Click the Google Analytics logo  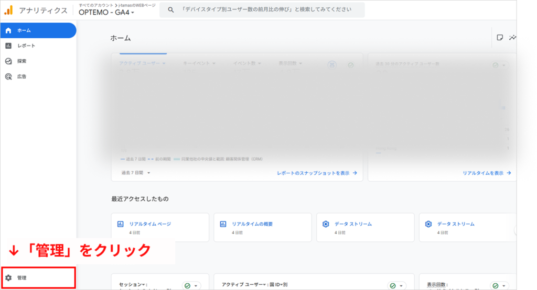(x=8, y=10)
